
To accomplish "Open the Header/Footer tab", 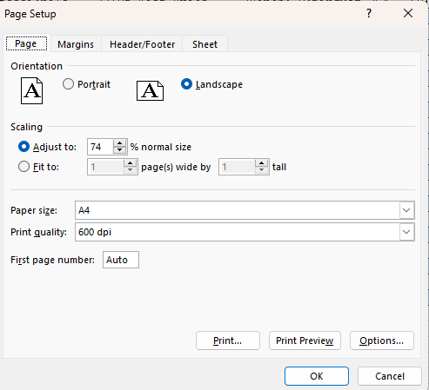I will coord(142,44).
